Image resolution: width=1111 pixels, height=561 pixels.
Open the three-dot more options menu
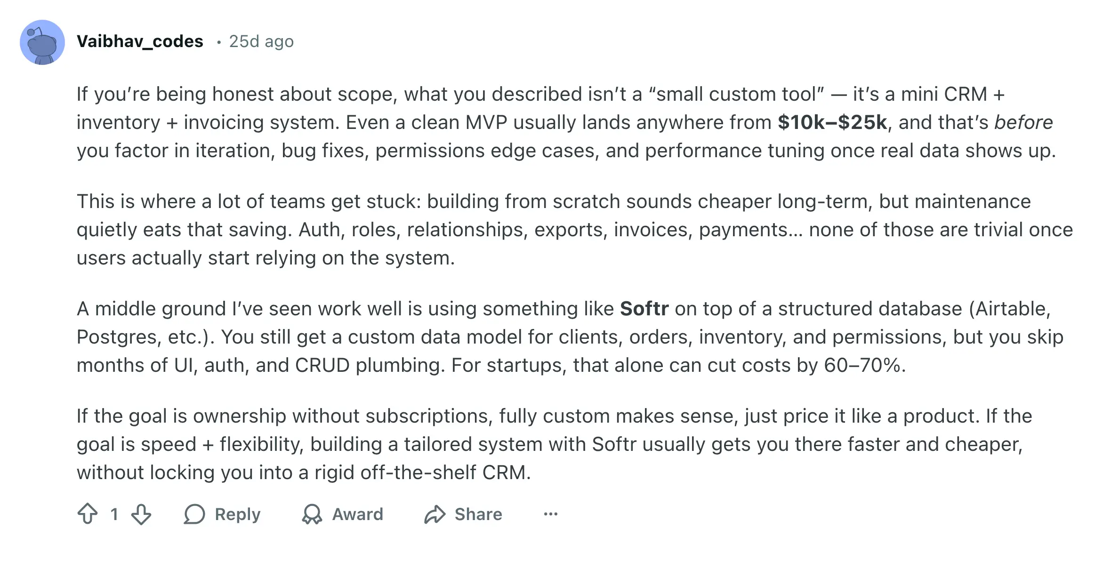[x=551, y=514]
